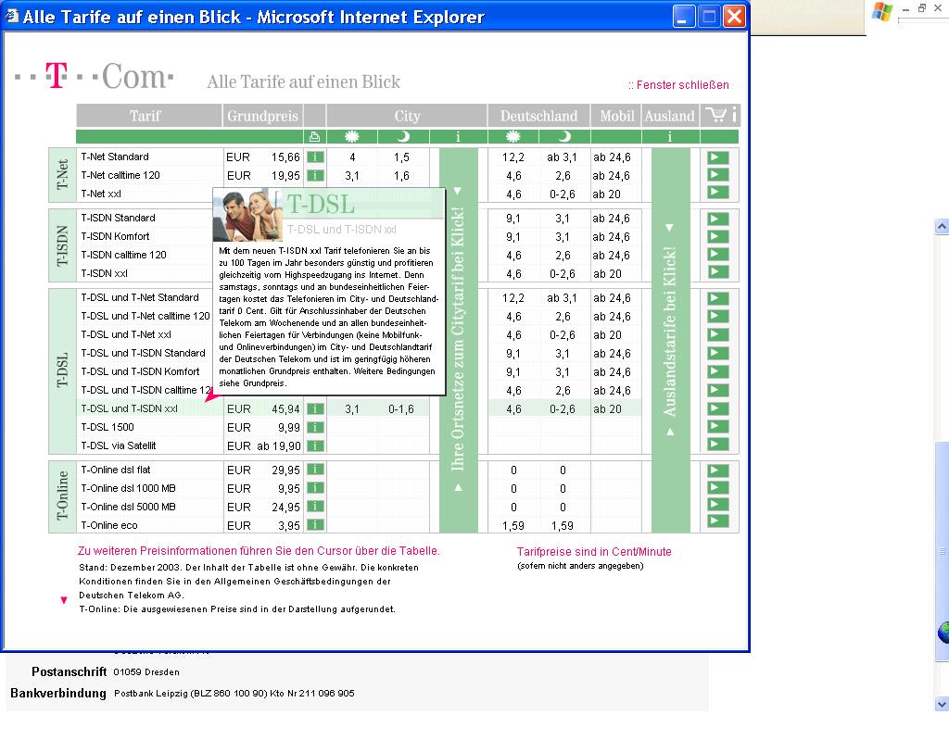This screenshot has width=949, height=740.
Task: Select the City column header
Action: [x=407, y=115]
